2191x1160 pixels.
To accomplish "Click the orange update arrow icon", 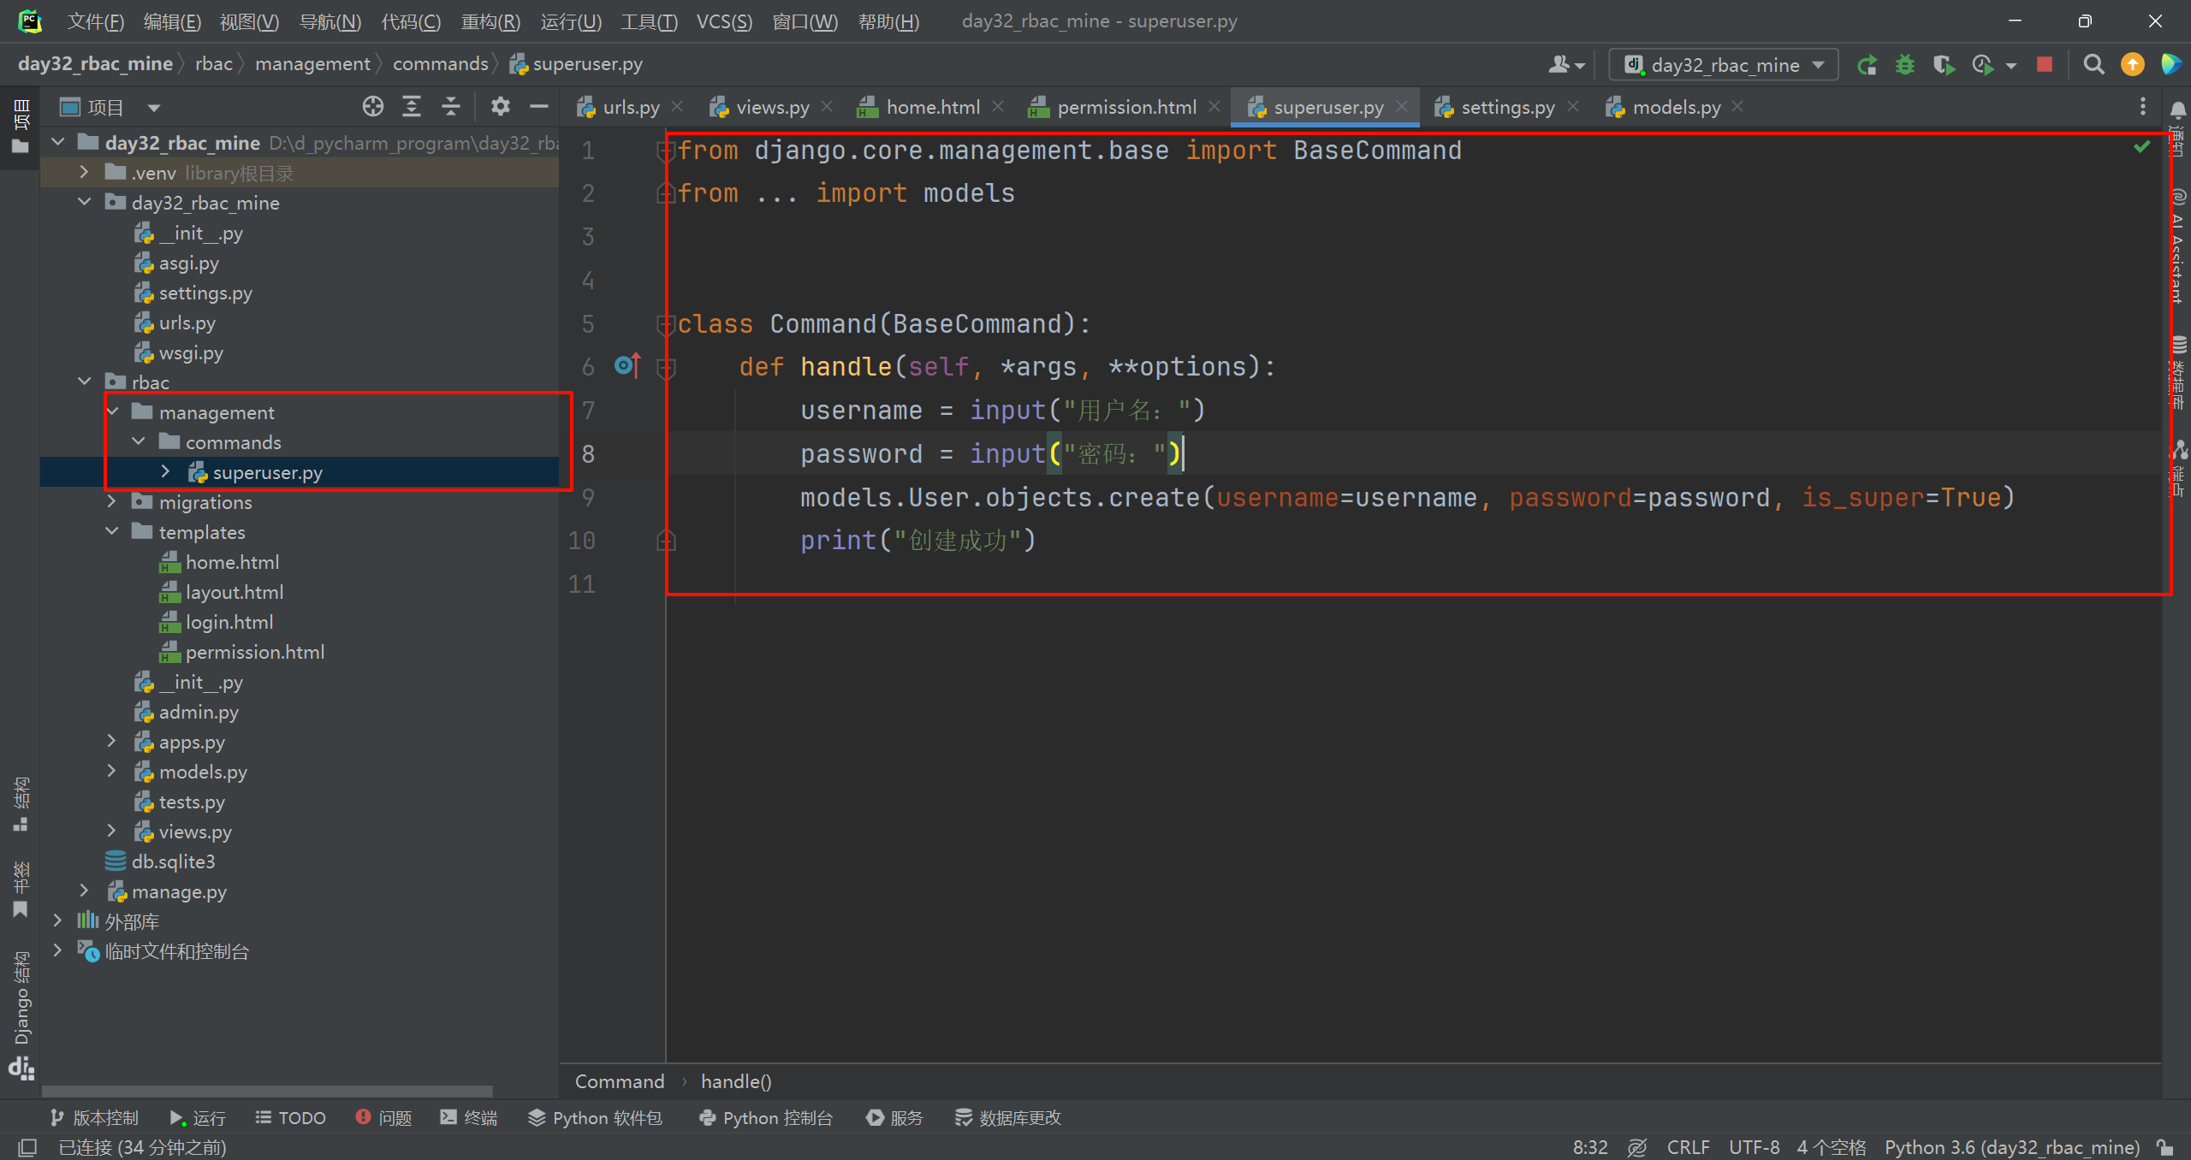I will (2132, 65).
